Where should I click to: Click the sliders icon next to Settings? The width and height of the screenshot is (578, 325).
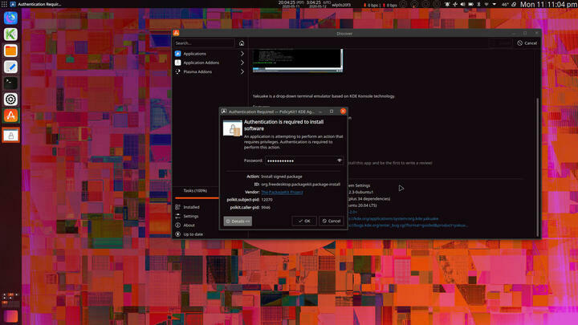click(178, 217)
